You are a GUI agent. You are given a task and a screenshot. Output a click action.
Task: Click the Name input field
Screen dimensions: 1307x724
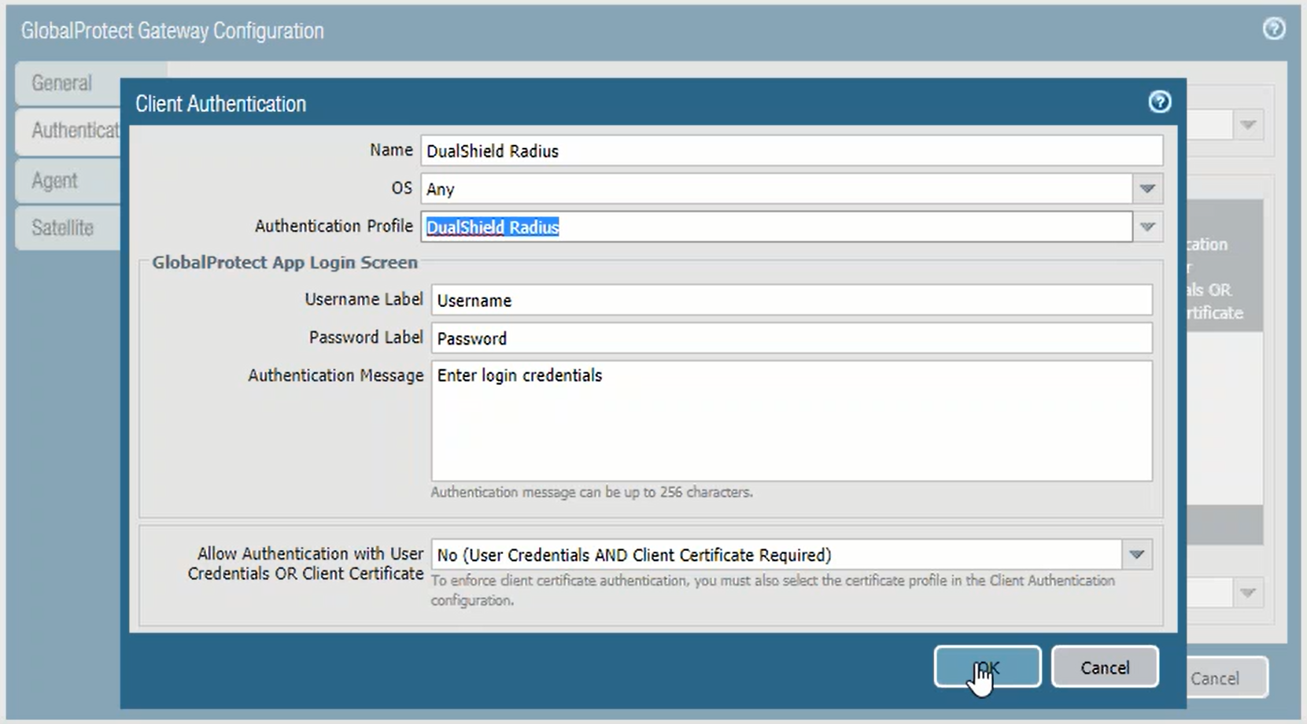pos(791,151)
